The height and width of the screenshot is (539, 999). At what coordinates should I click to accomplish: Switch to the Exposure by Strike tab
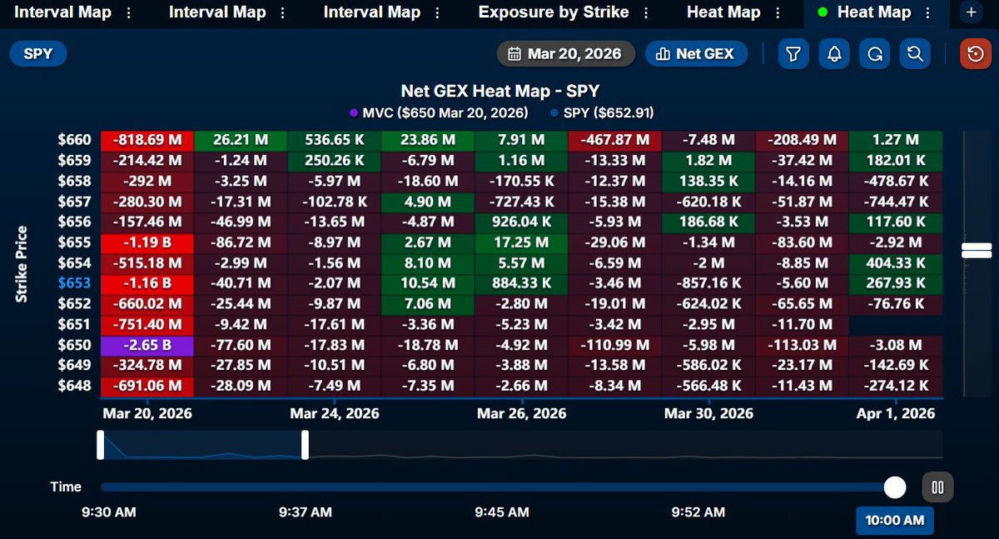(554, 12)
